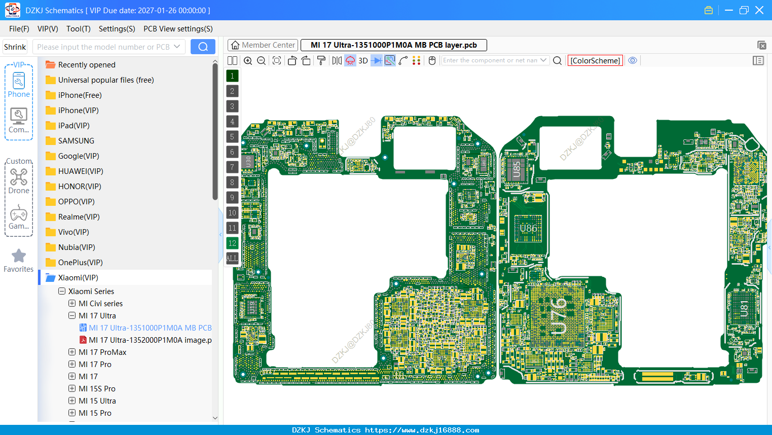Switch to 3D view
This screenshot has height=435, width=772.
coord(363,60)
